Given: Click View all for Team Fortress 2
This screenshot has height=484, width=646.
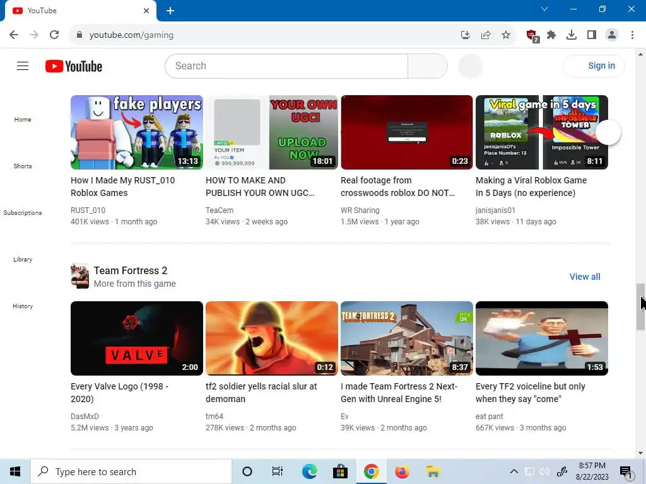Looking at the screenshot, I should tap(585, 277).
